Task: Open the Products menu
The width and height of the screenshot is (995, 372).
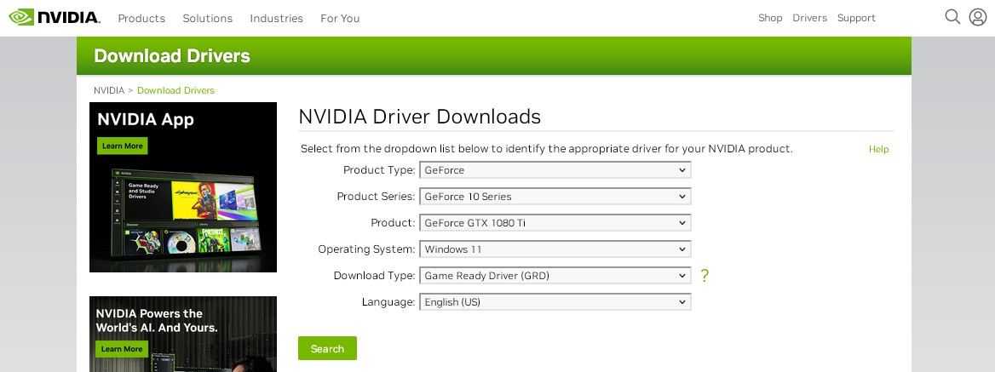Action: pyautogui.click(x=141, y=19)
